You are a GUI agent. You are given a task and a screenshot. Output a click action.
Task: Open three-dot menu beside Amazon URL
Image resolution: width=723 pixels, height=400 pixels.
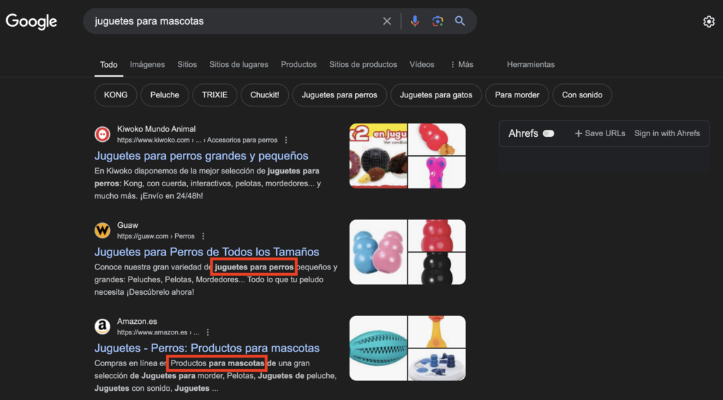point(208,332)
